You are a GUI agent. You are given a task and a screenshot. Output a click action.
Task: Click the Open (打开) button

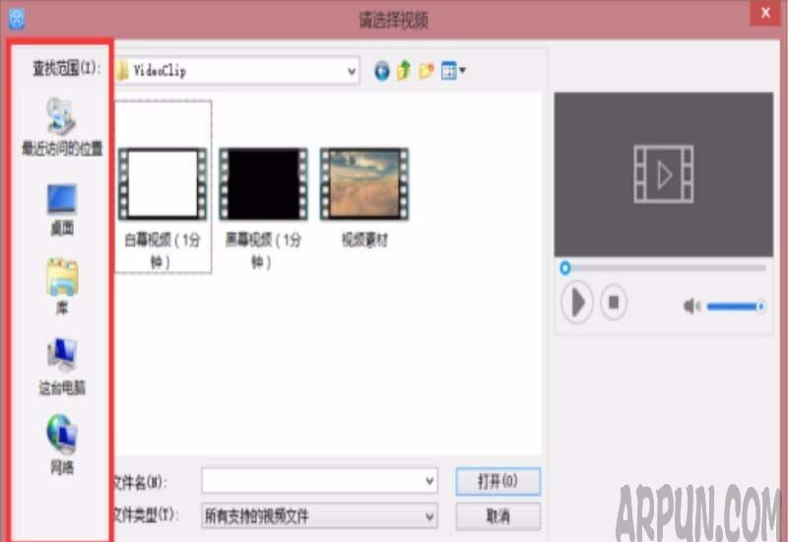click(x=497, y=481)
